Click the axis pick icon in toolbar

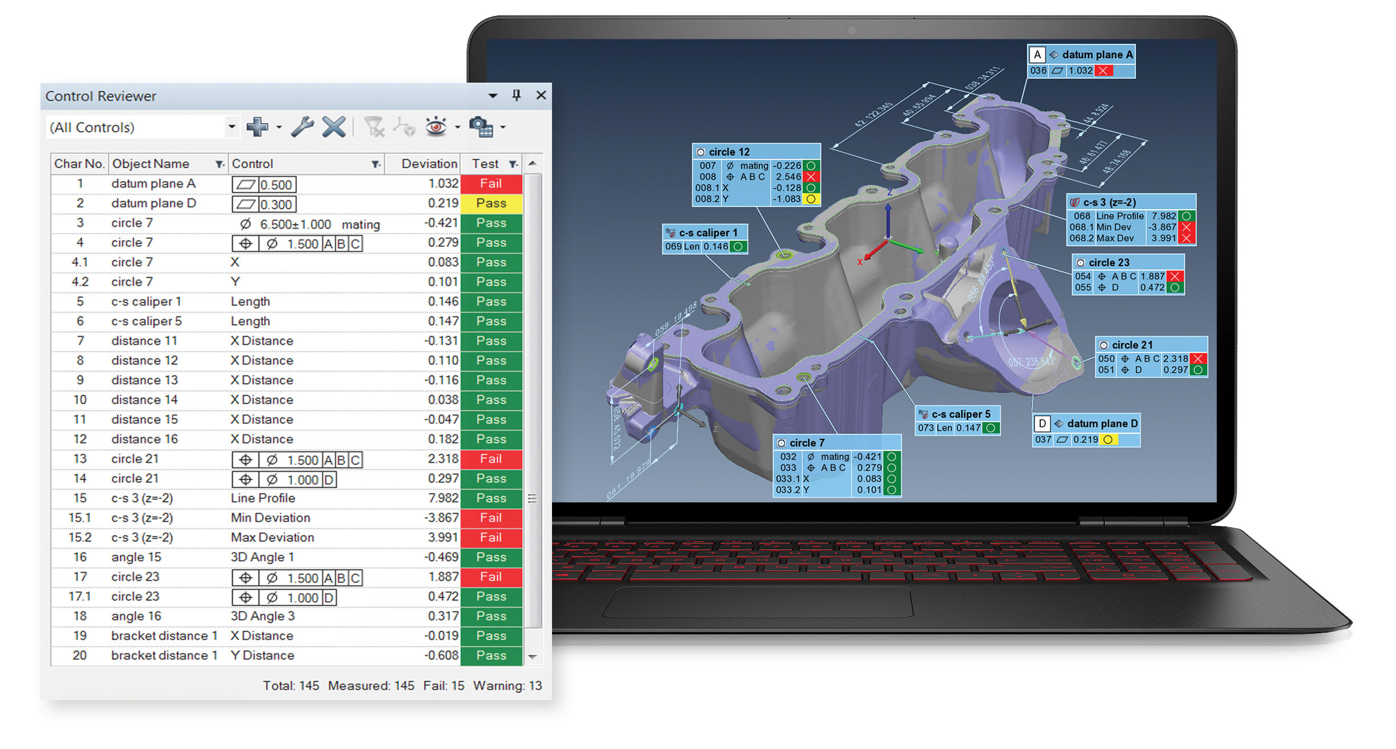[404, 127]
